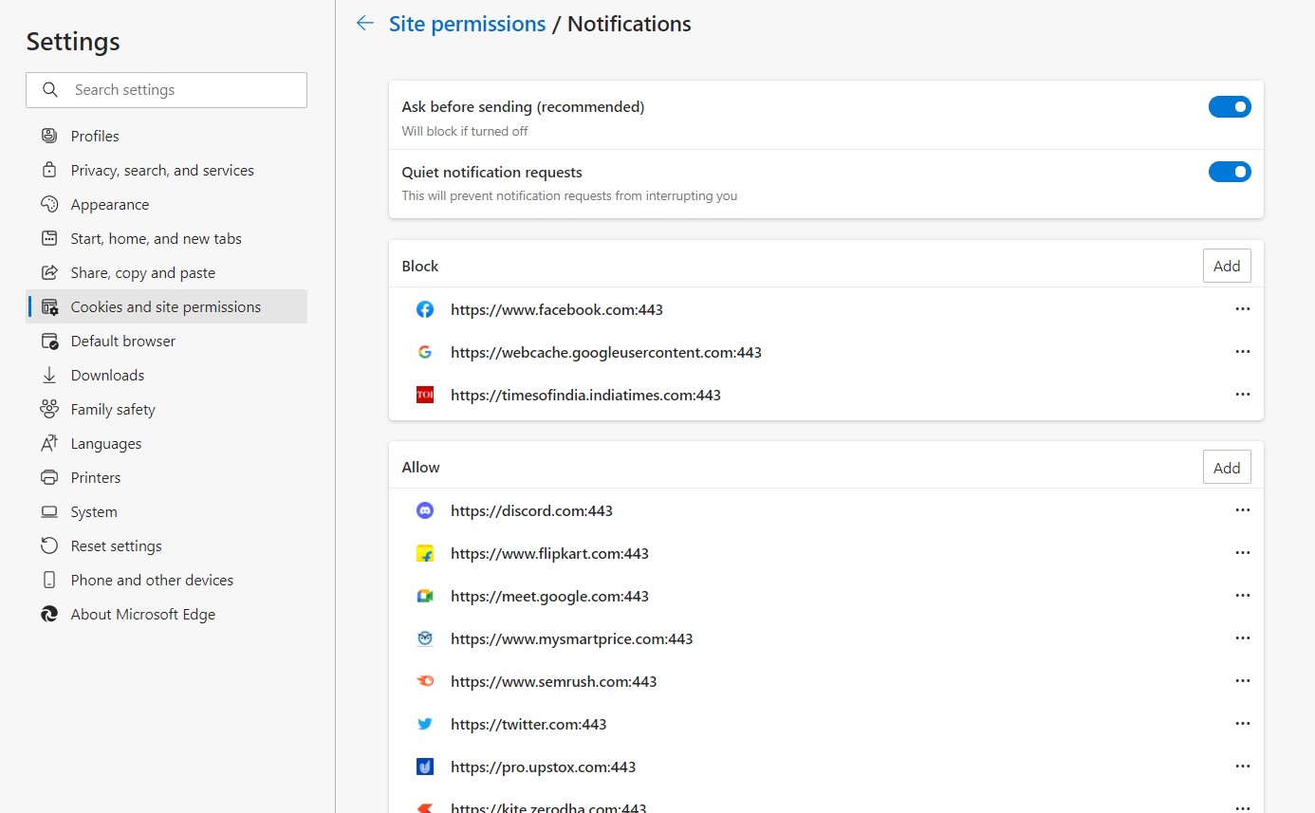Open more options for discord.com
Image resolution: width=1315 pixels, height=813 pixels.
tap(1243, 510)
